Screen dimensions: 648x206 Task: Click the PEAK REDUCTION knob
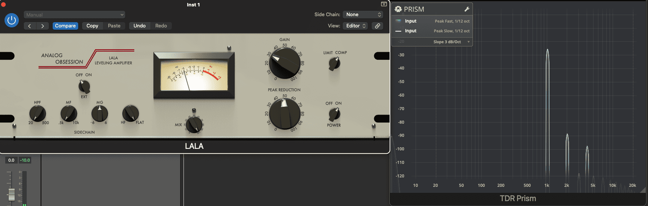point(285,114)
